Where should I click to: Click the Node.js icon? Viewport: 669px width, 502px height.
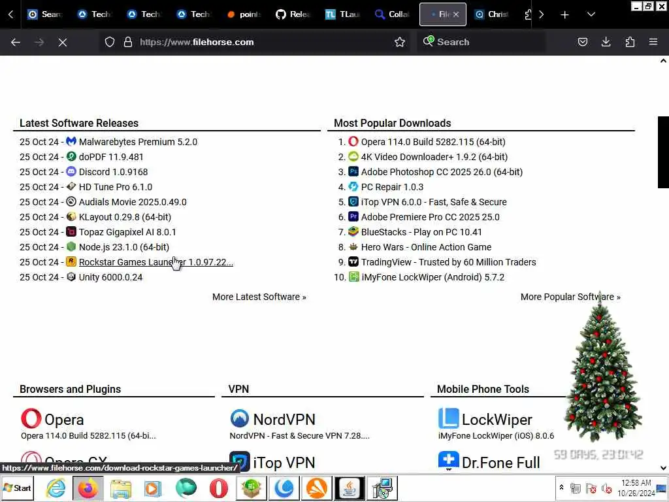[x=71, y=246]
